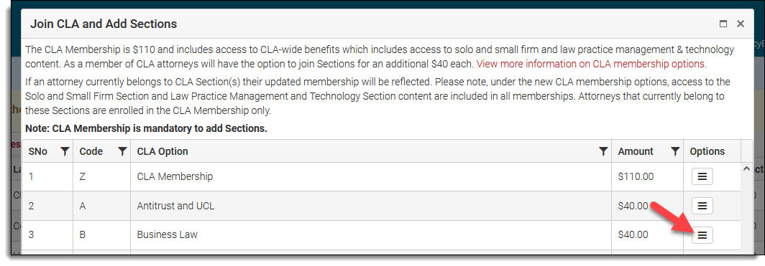Filter the SNo column
Image resolution: width=765 pixels, height=266 pixels.
pyautogui.click(x=65, y=152)
